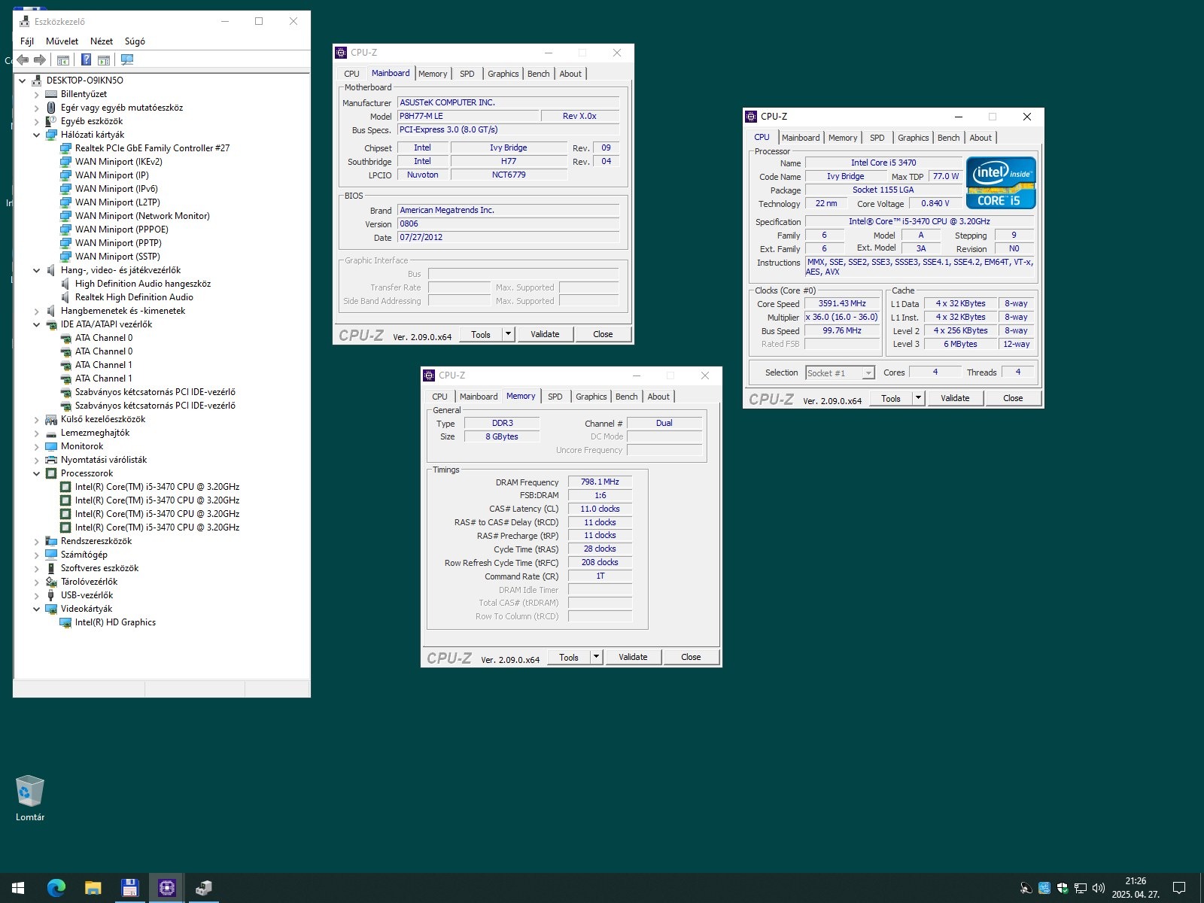This screenshot has height=903, width=1204.
Task: Switch to SPD tab in Mainboard CPU-Z window
Action: (467, 74)
